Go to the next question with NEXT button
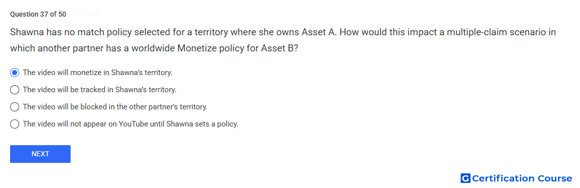Screen dimensions: 580x188 pos(40,154)
